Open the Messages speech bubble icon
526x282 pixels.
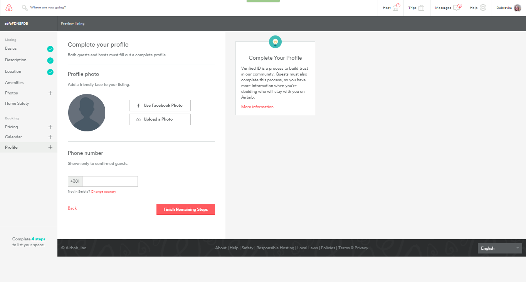[x=457, y=8]
